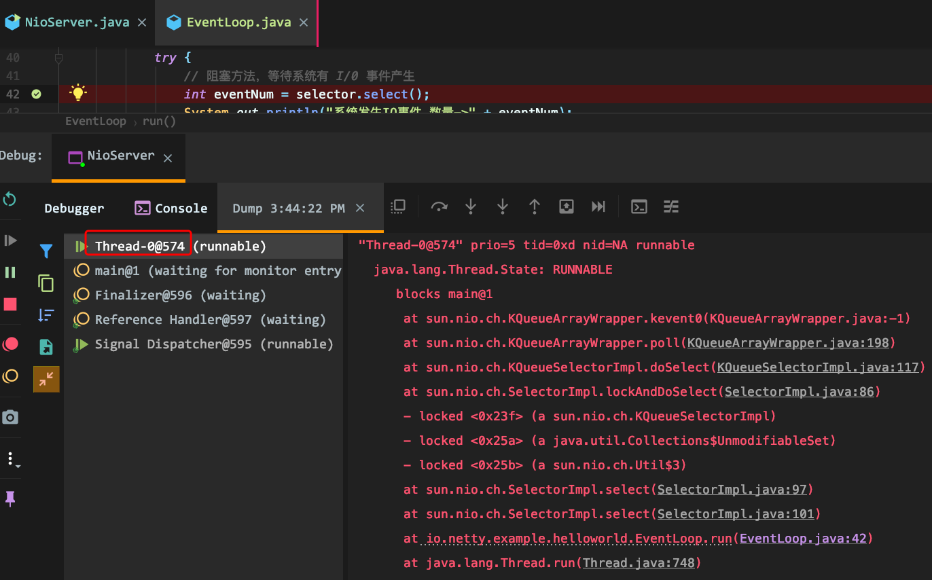932x580 pixels.
Task: Click the Step Over toolbar icon
Action: coord(439,206)
